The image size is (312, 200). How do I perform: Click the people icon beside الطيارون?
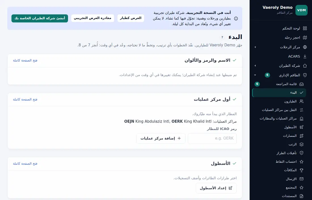click(302, 101)
